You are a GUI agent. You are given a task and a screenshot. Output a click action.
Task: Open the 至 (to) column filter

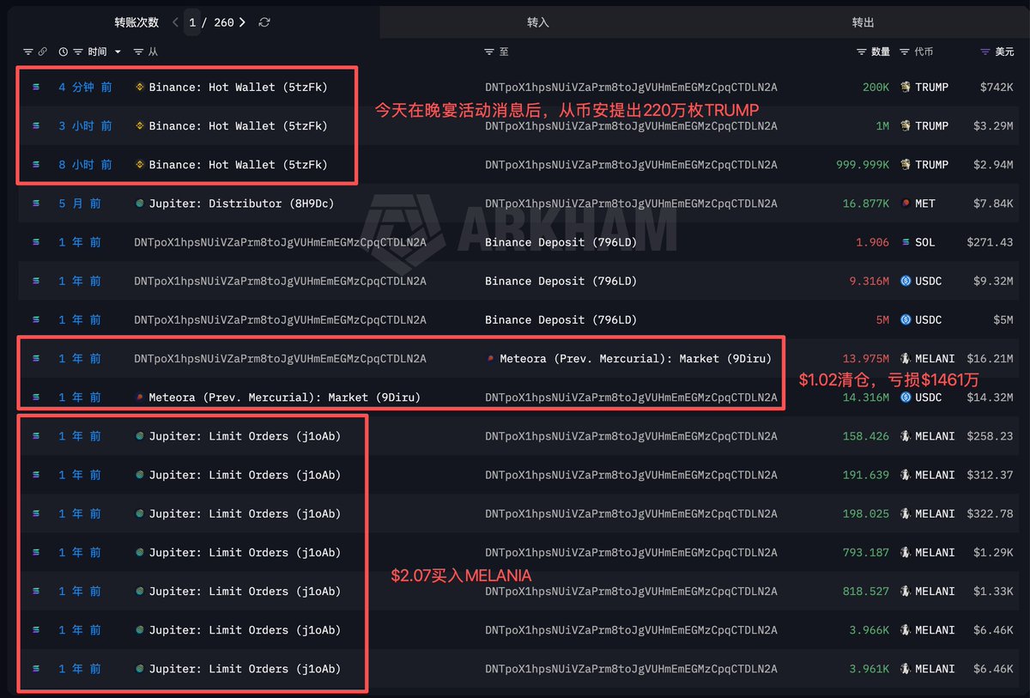pyautogui.click(x=489, y=52)
